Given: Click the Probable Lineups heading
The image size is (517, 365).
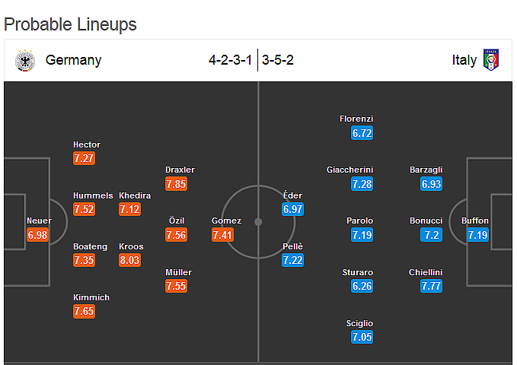Looking at the screenshot, I should pyautogui.click(x=70, y=24).
